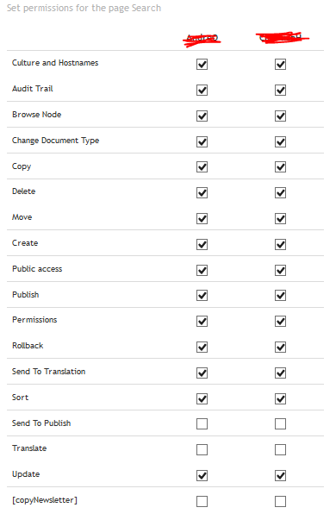Toggle Copy permission for first user
The width and height of the screenshot is (336, 520).
pos(202,166)
